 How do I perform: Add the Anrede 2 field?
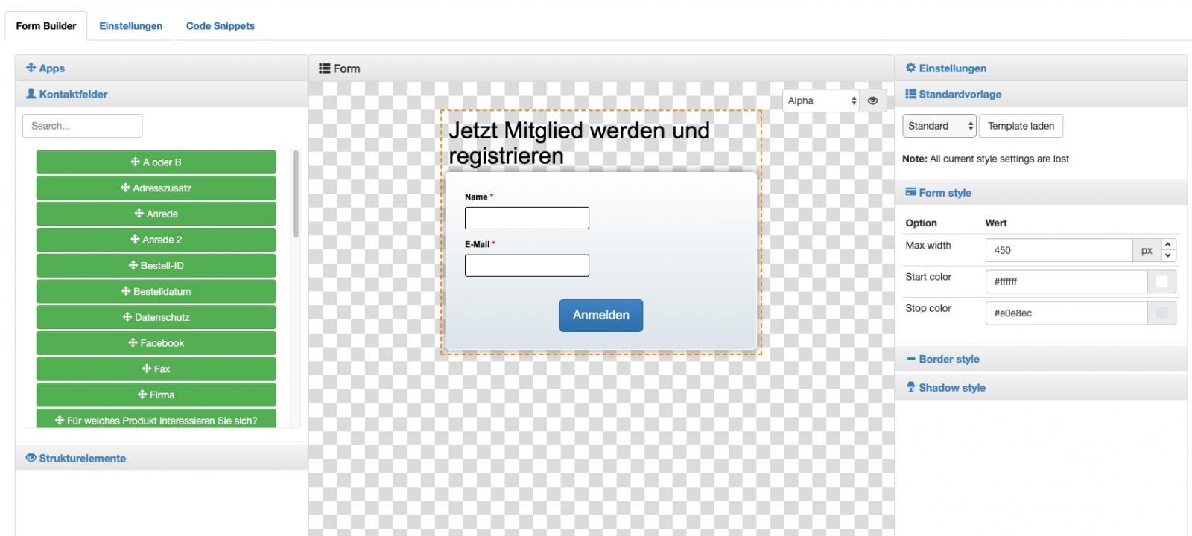point(156,240)
